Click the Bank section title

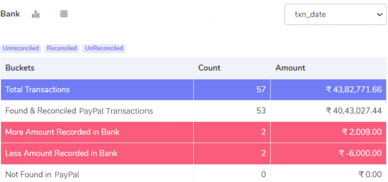(x=10, y=14)
